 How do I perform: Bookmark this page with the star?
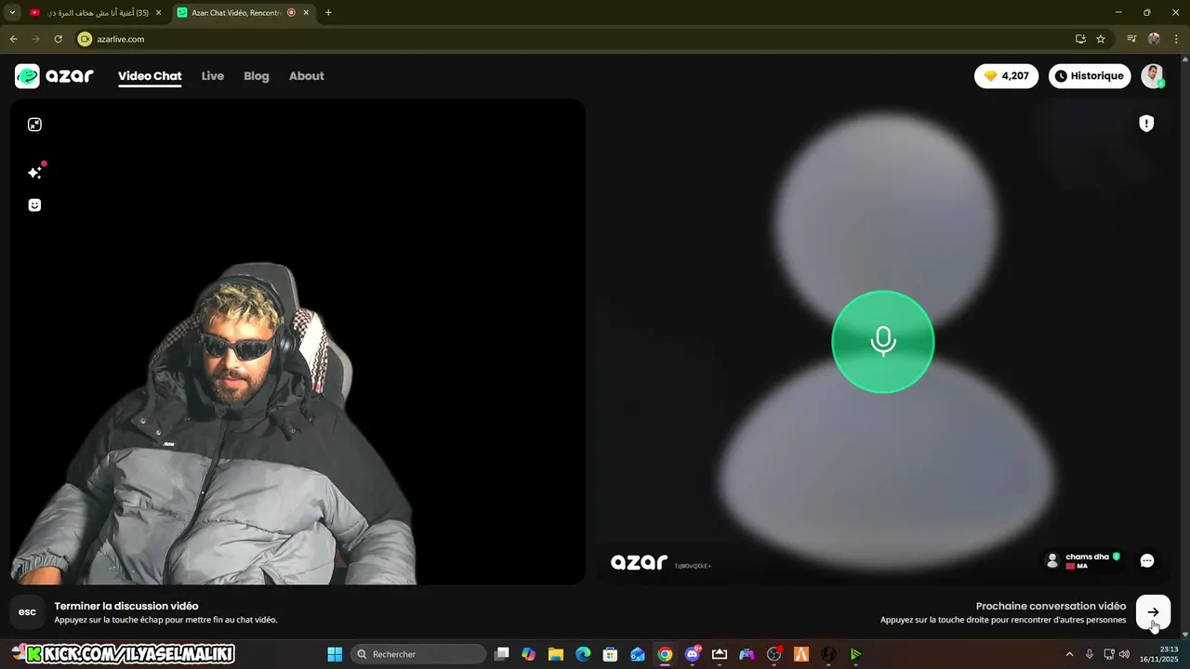point(1101,39)
